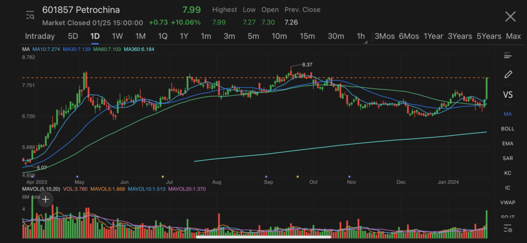
Task: Choose the 15m minute interval
Action: click(x=307, y=36)
